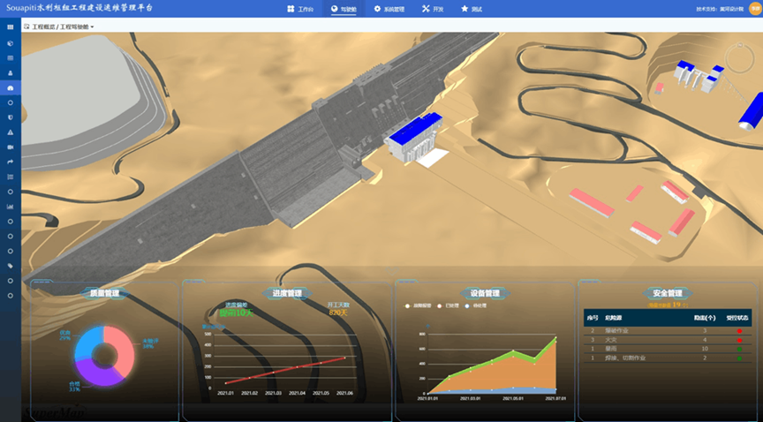The width and height of the screenshot is (763, 422).
Task: Click the 进度管理 panel title
Action: coord(287,293)
